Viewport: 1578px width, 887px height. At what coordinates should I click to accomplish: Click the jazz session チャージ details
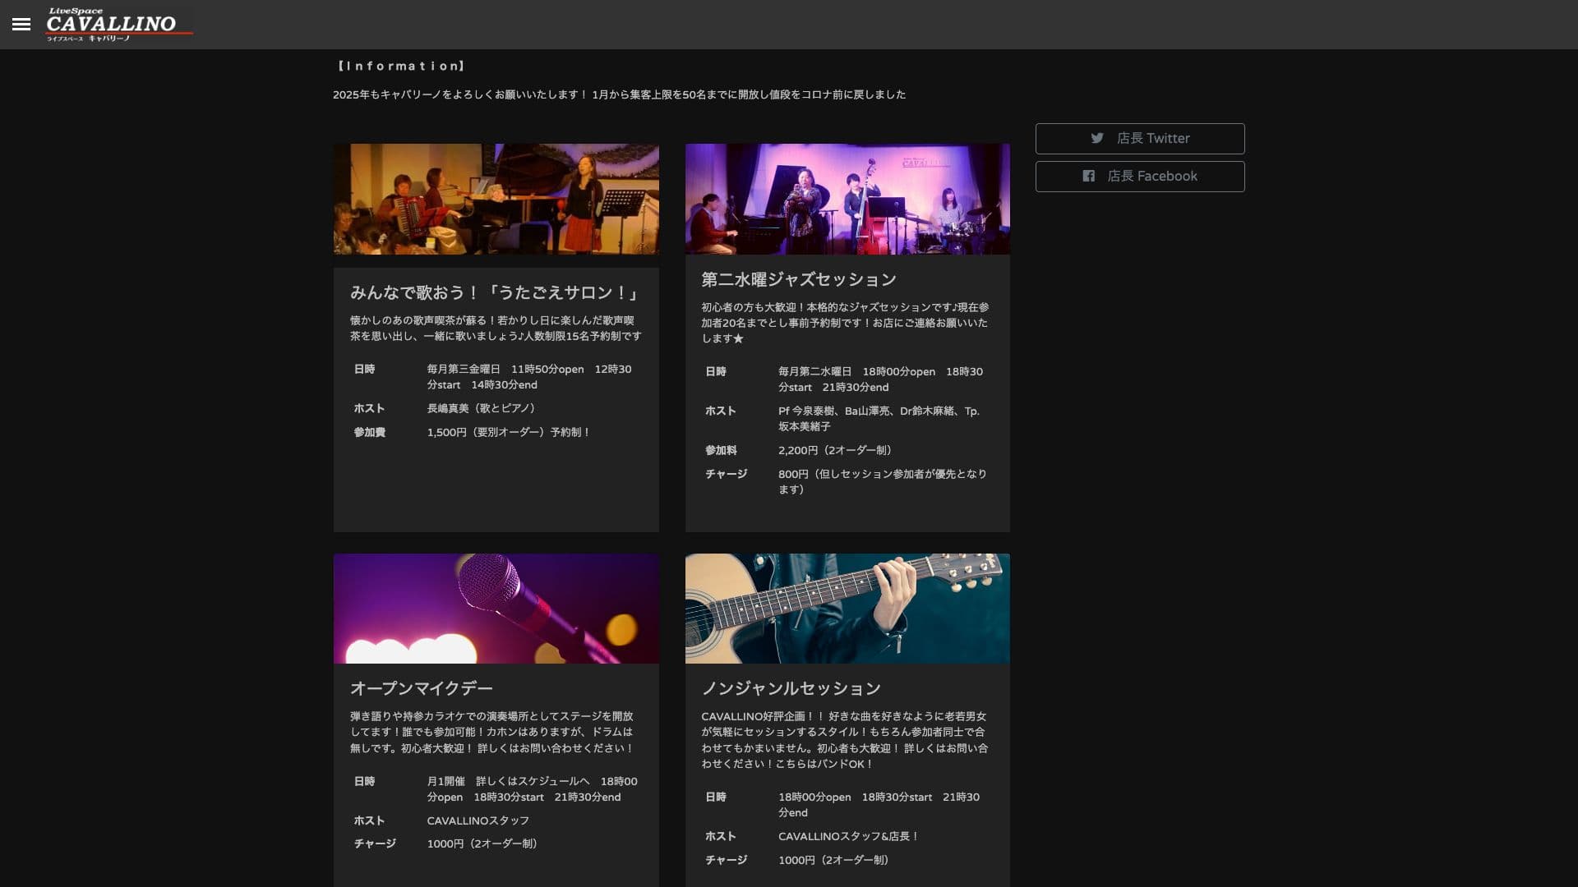coord(883,481)
